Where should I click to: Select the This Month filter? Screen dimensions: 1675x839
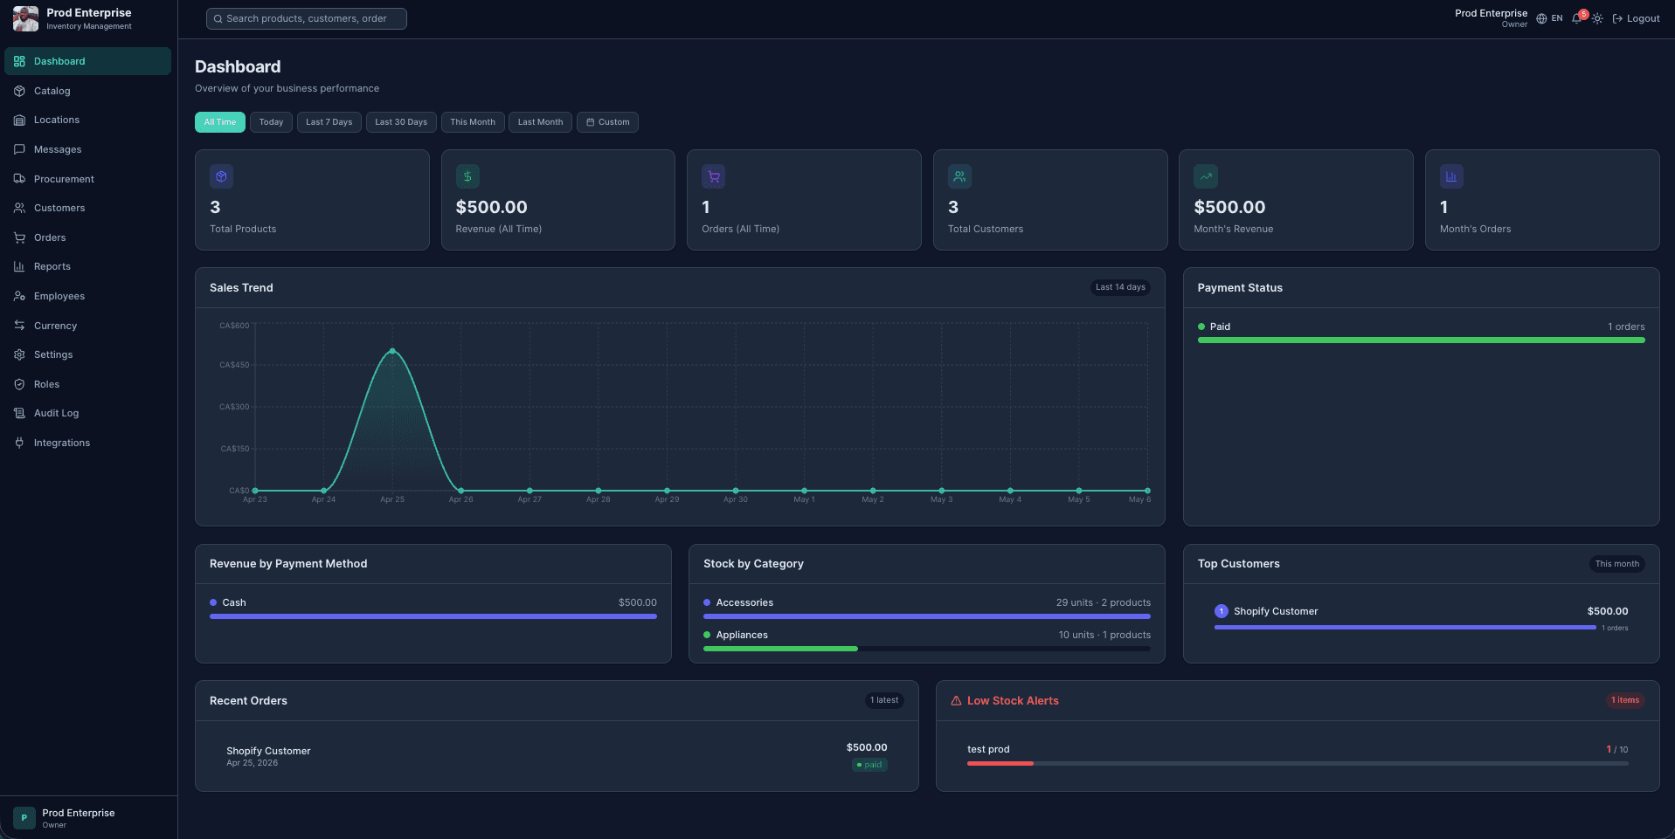coord(473,122)
